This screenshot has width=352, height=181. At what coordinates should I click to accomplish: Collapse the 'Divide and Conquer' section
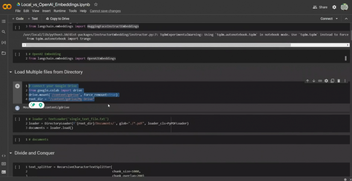point(11,153)
